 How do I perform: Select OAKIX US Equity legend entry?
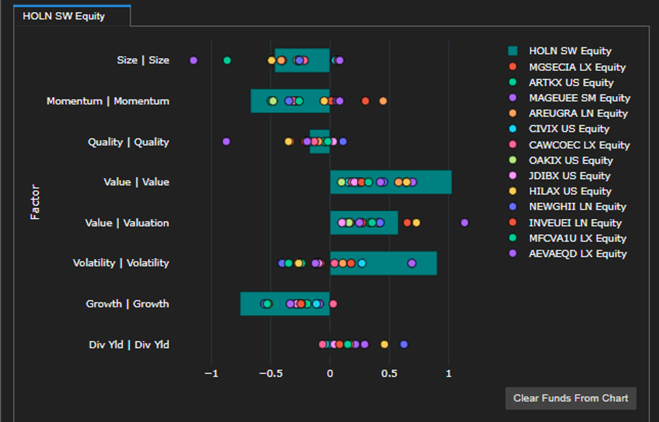(560, 160)
